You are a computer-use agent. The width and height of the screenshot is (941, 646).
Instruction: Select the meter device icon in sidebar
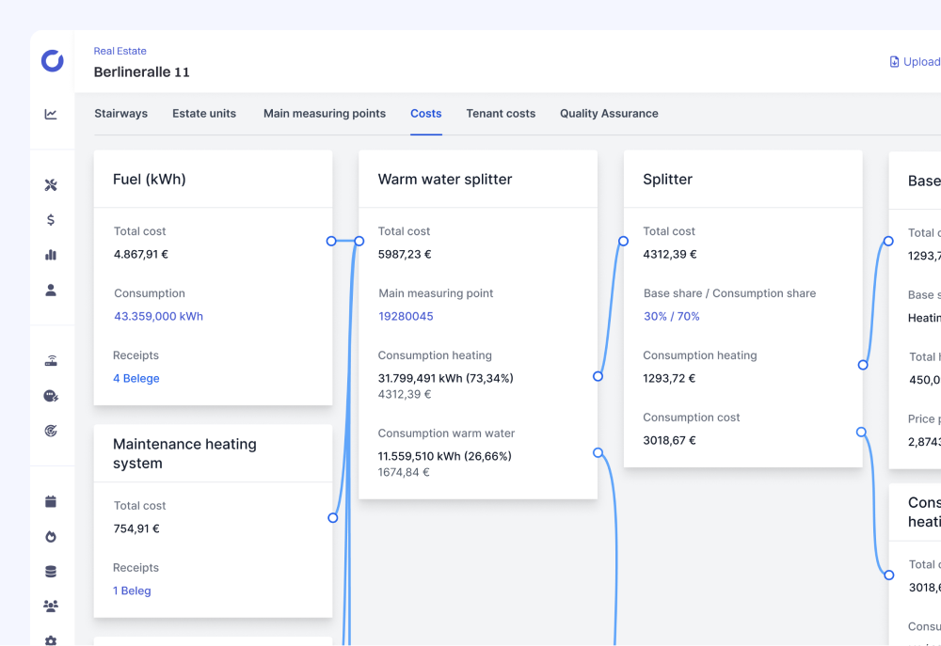[x=51, y=360]
